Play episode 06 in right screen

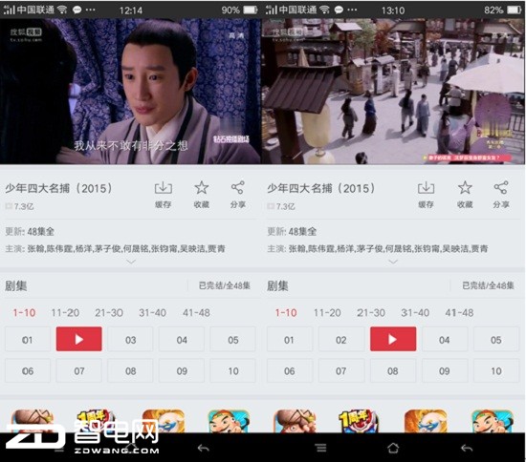[x=290, y=370]
